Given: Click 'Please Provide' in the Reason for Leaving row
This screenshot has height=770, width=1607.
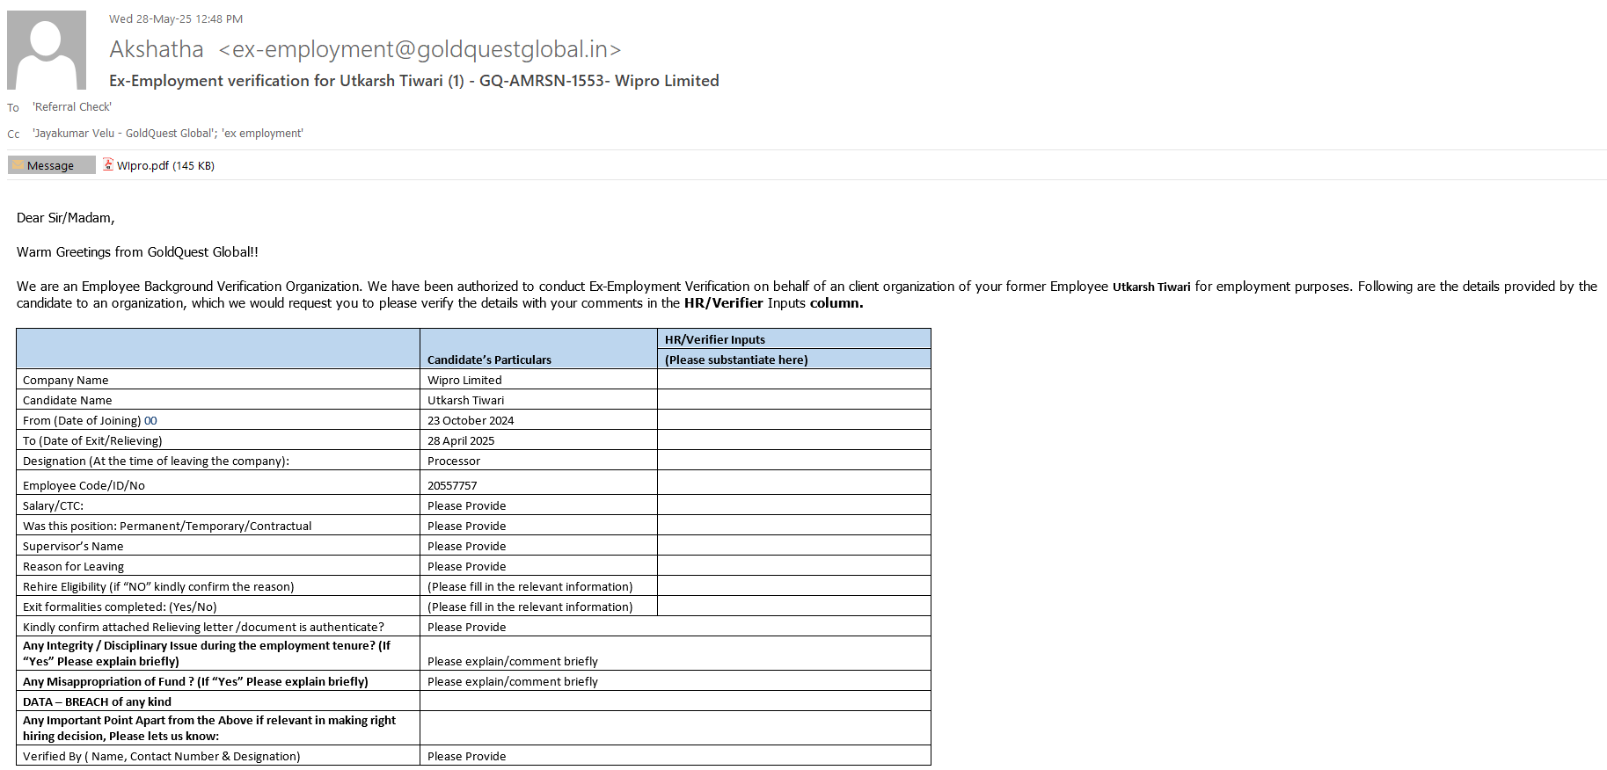Looking at the screenshot, I should tap(467, 566).
